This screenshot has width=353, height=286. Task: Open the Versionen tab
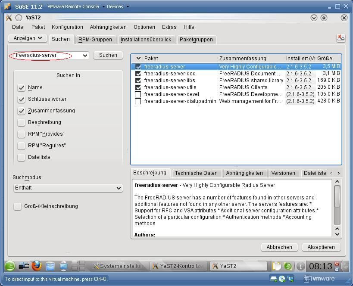point(283,173)
